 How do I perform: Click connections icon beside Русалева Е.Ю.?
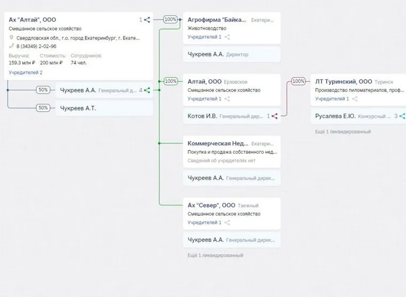[x=402, y=115]
